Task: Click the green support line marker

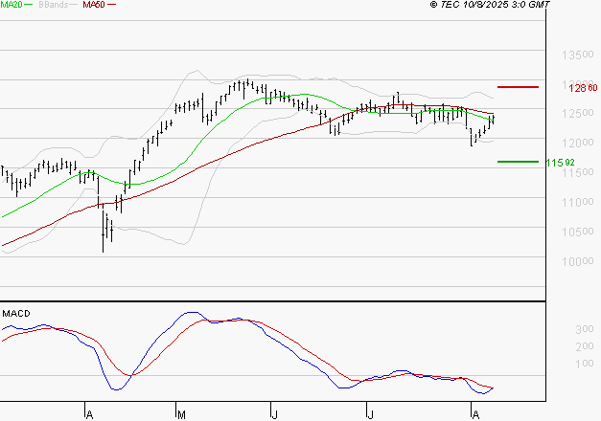Action: pos(518,162)
